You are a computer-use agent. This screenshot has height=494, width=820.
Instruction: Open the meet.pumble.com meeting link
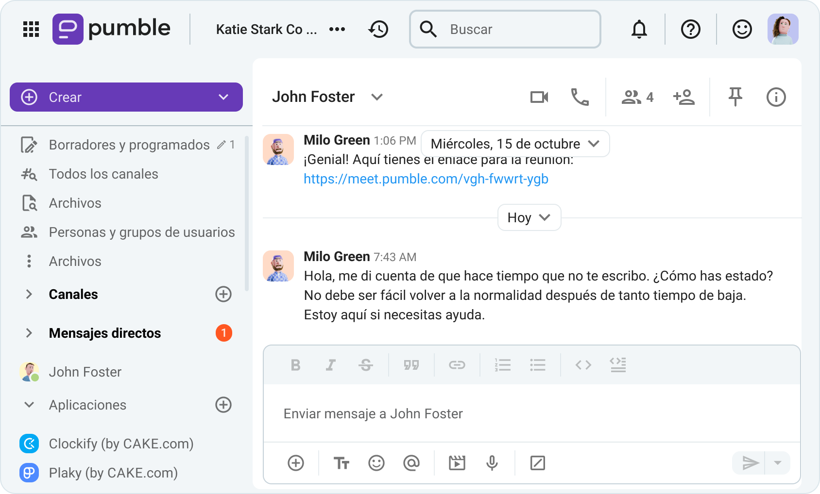point(426,179)
